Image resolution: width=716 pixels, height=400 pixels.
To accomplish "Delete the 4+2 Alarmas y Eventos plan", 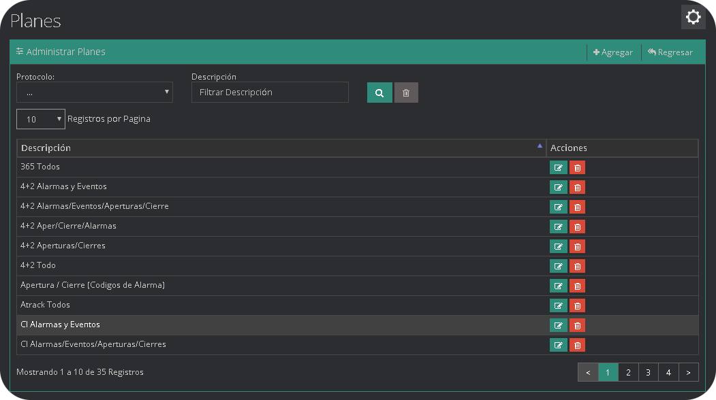I will 577,187.
